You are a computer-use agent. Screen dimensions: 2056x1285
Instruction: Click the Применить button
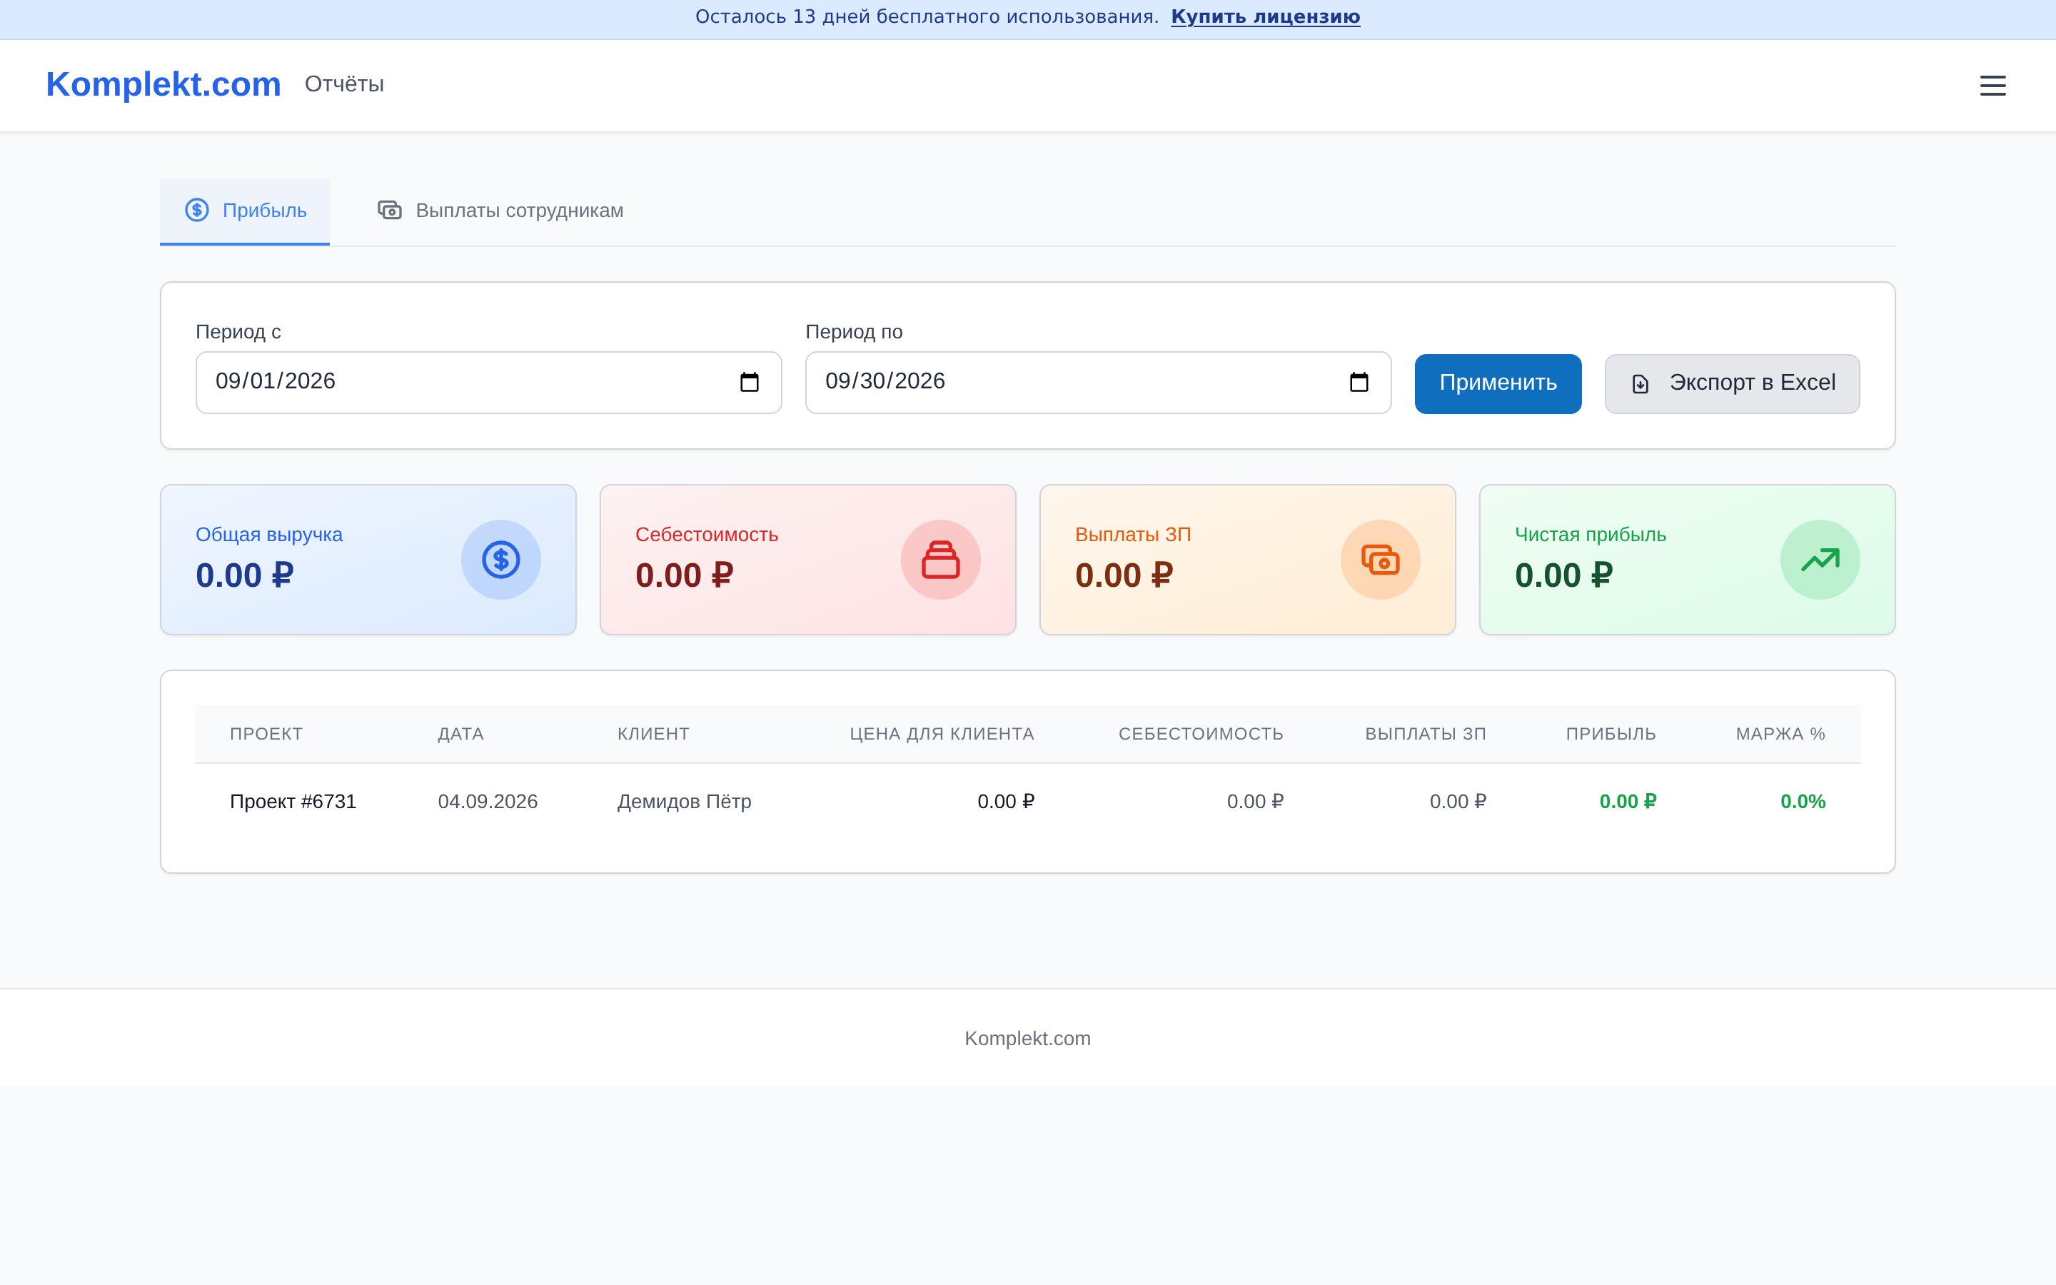[1498, 383]
